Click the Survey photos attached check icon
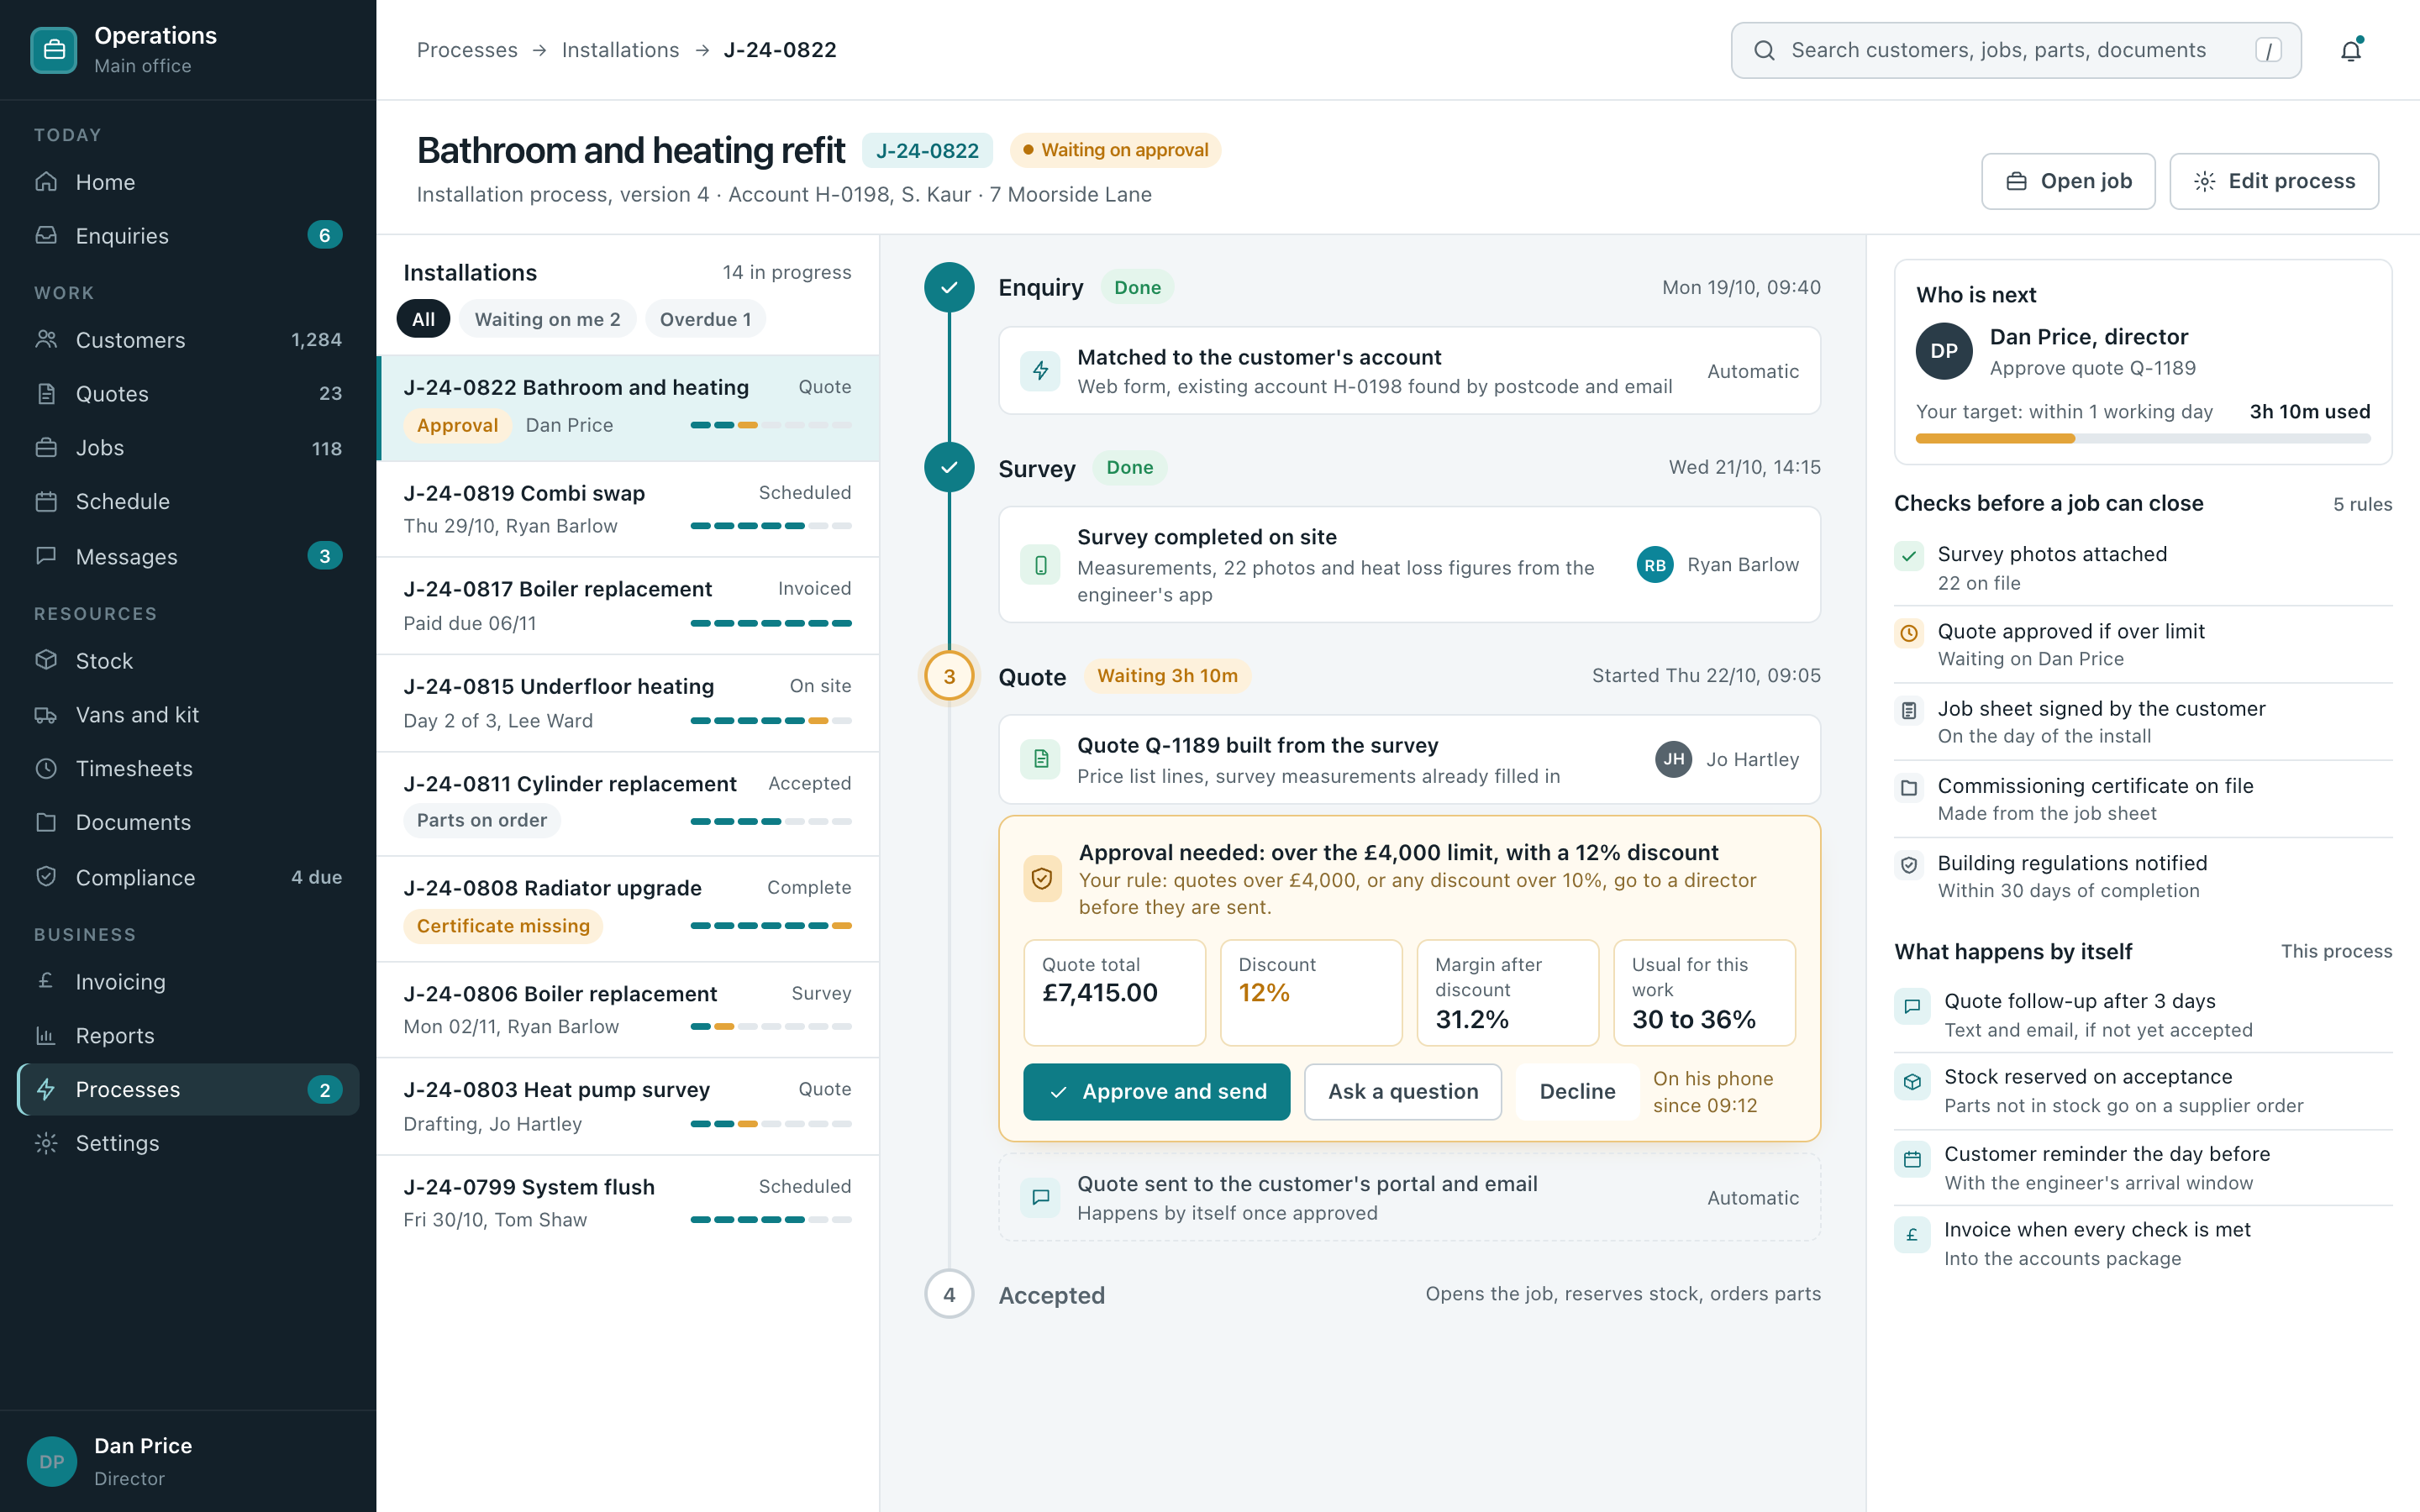Screen dimensions: 2420x1512 pyautogui.click(x=1909, y=555)
